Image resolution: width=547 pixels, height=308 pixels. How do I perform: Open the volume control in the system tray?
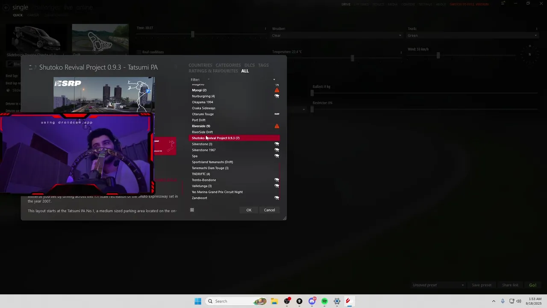[x=519, y=301]
